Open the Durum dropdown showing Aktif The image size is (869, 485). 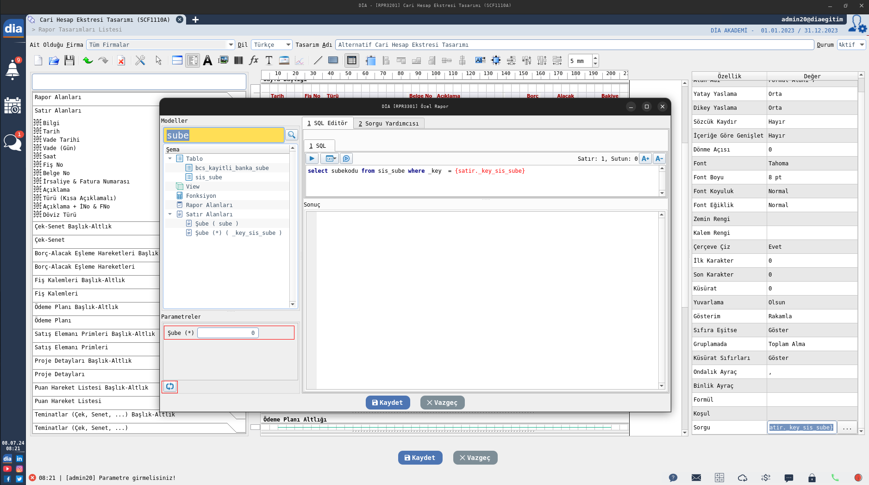coord(862,45)
